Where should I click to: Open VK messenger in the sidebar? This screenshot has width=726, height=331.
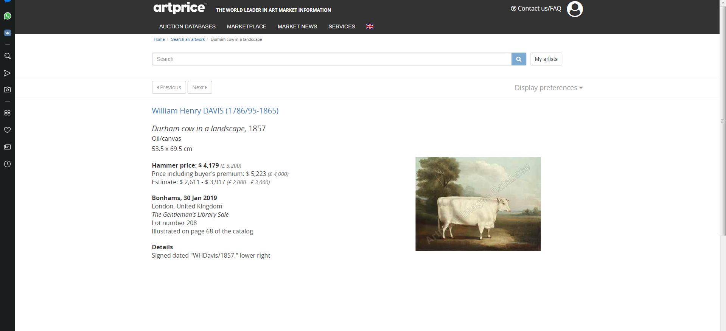click(7, 33)
